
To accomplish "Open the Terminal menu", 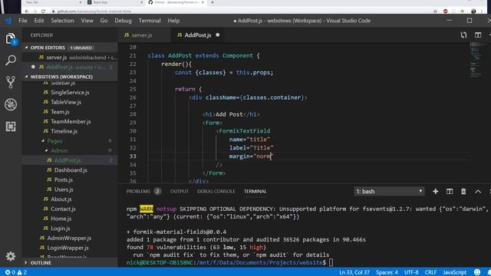I will point(150,21).
